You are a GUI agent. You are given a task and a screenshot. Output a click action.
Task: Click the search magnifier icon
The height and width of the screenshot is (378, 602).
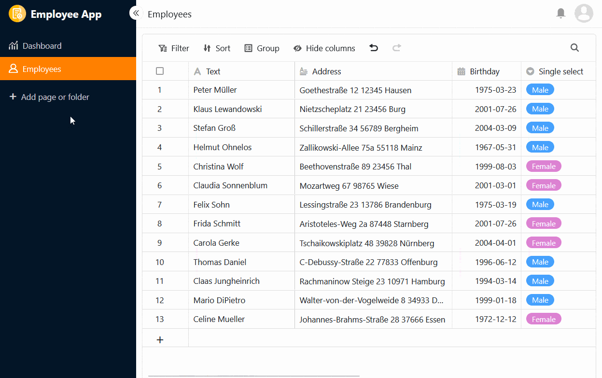click(x=574, y=48)
